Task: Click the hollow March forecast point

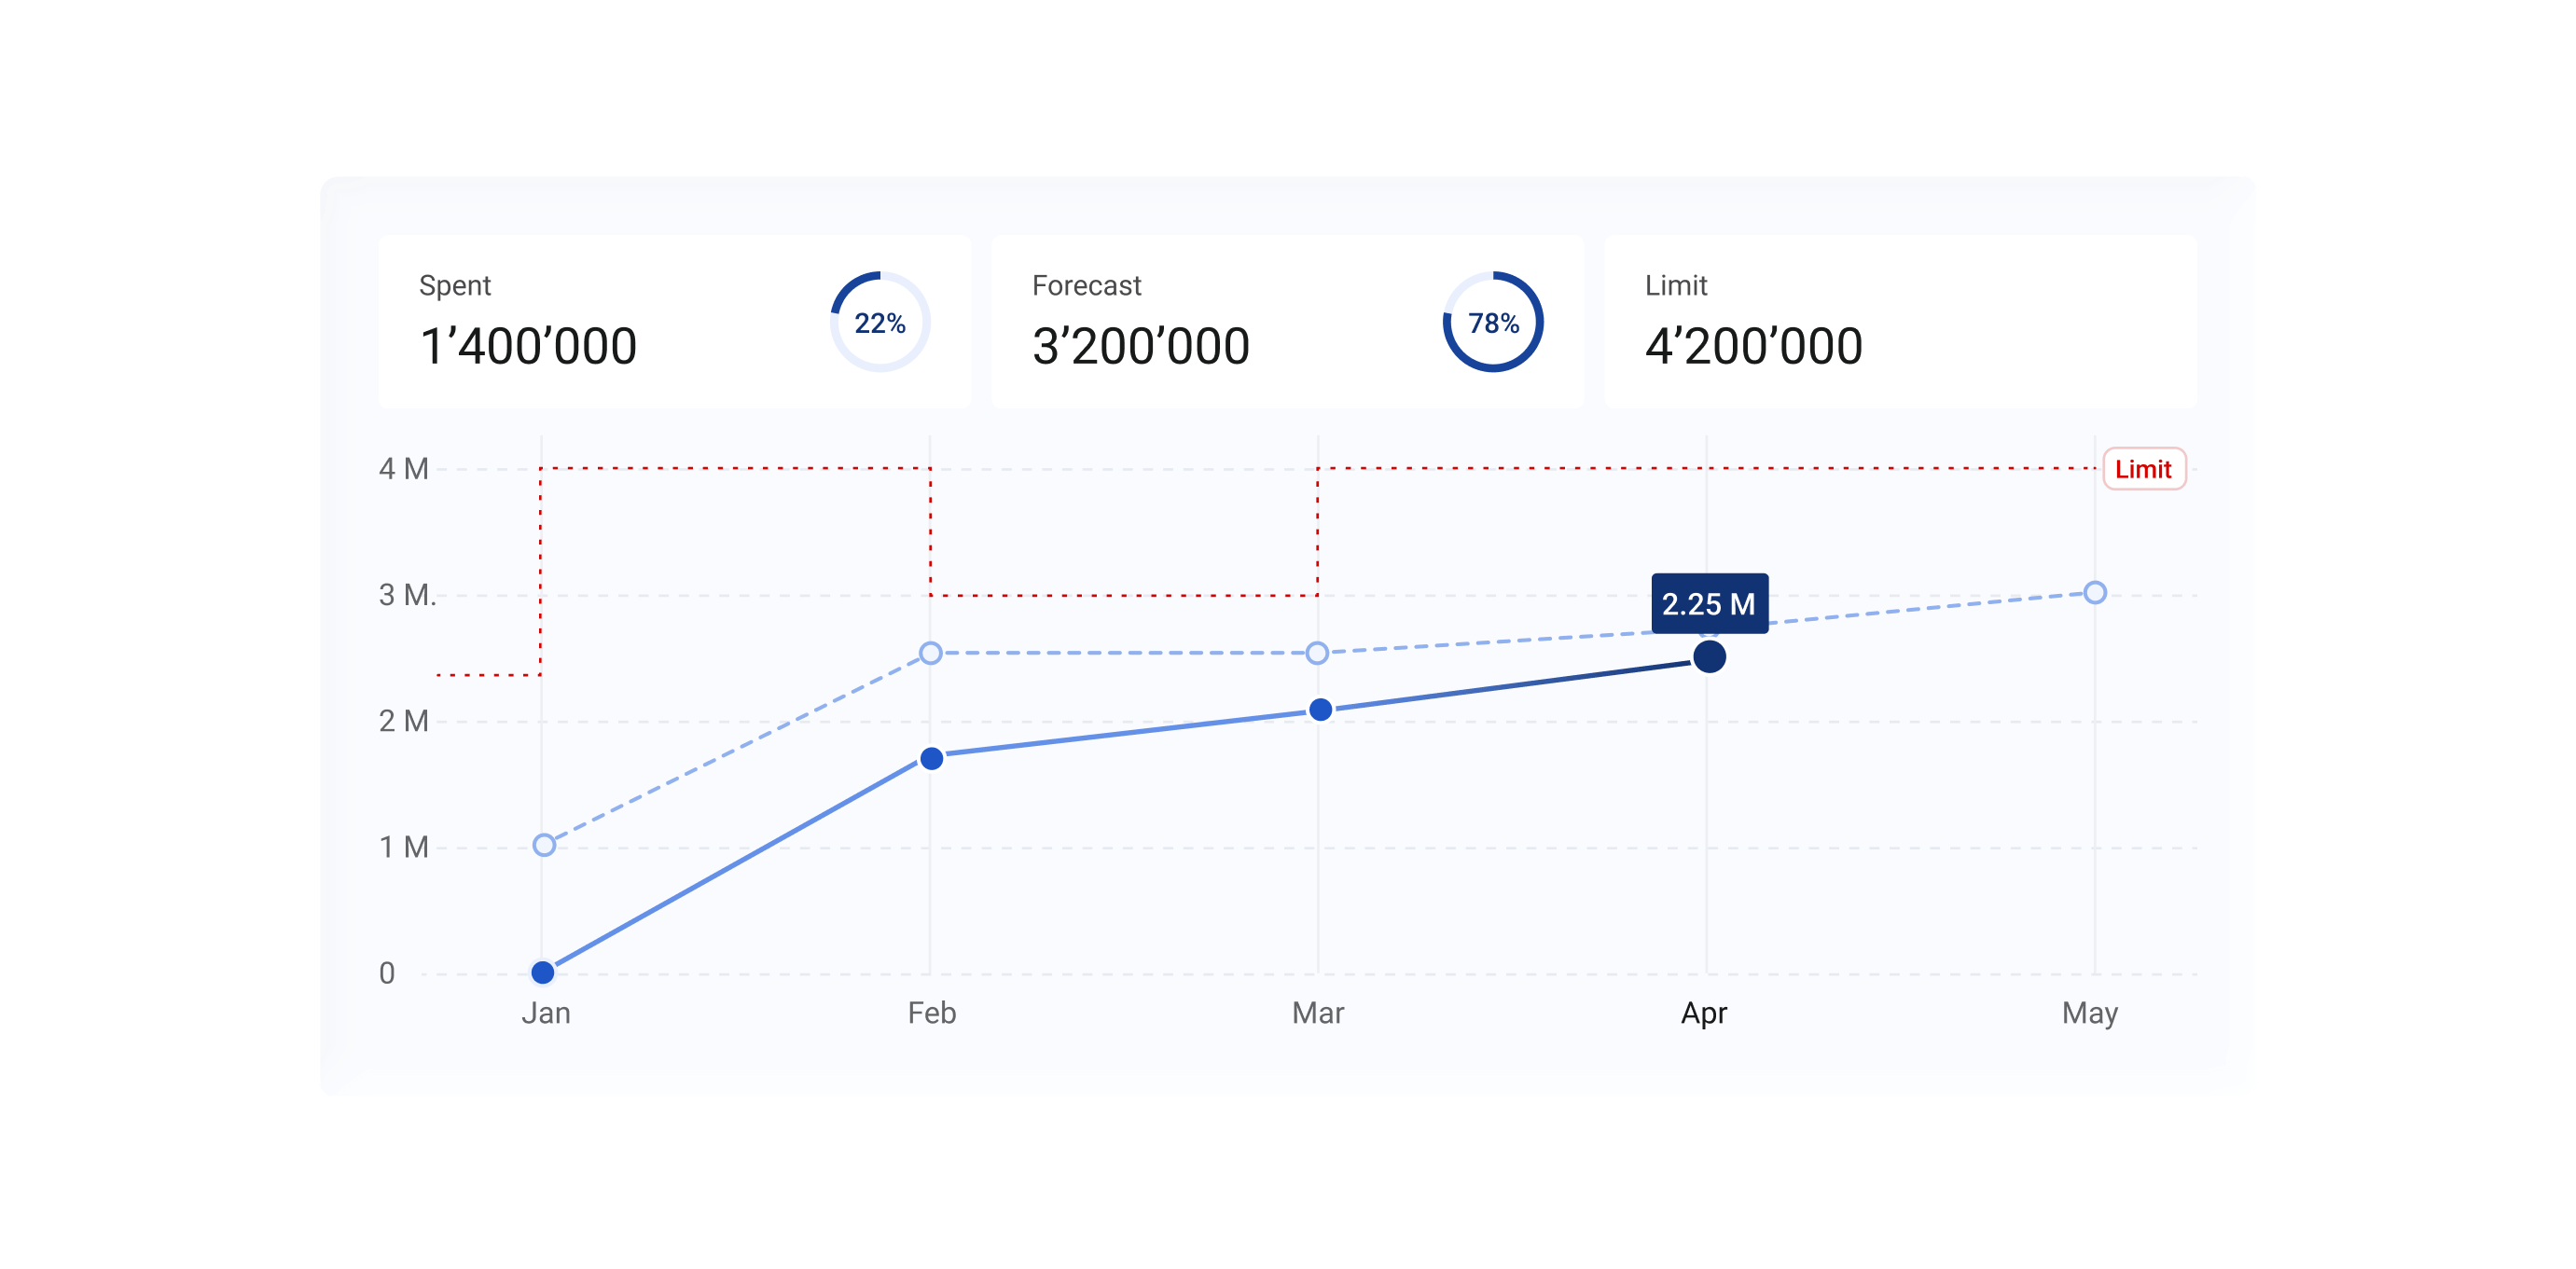Action: 1317,653
